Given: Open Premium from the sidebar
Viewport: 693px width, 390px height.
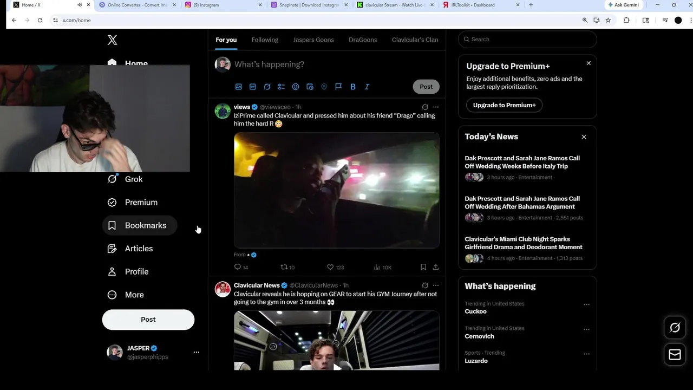Looking at the screenshot, I should coord(133,202).
